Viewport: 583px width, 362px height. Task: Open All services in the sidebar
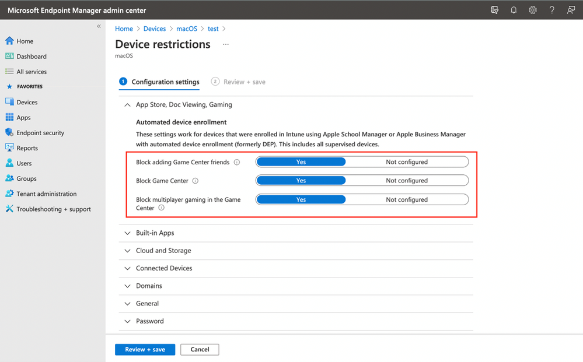click(32, 72)
